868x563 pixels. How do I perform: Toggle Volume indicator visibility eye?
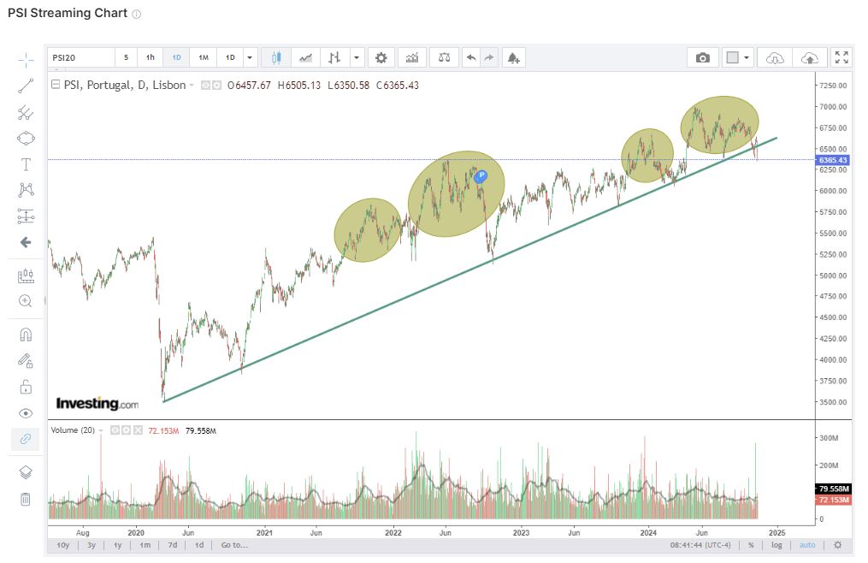click(x=115, y=430)
